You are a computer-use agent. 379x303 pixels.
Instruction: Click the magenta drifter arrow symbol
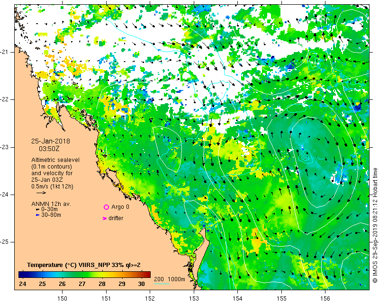coord(105,218)
